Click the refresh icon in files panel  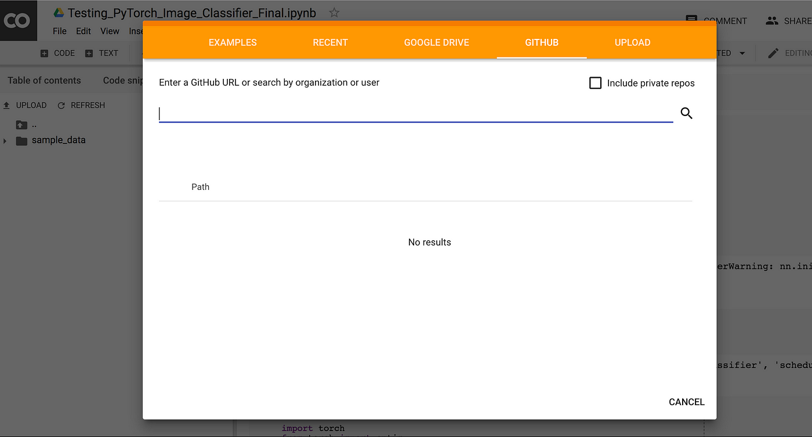61,106
